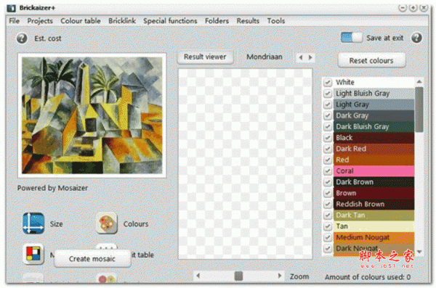Image resolution: width=436 pixels, height=288 pixels.
Task: Click next style arrow next to Mondriaan
Action: click(x=310, y=57)
